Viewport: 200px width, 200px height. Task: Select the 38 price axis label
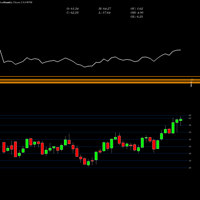(x=190, y=154)
